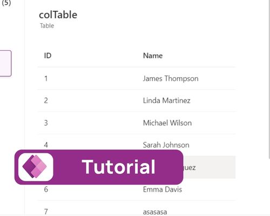Click the highlighted row ending in 'uez'
Viewport: 270px width, 216px height.
tap(210, 167)
